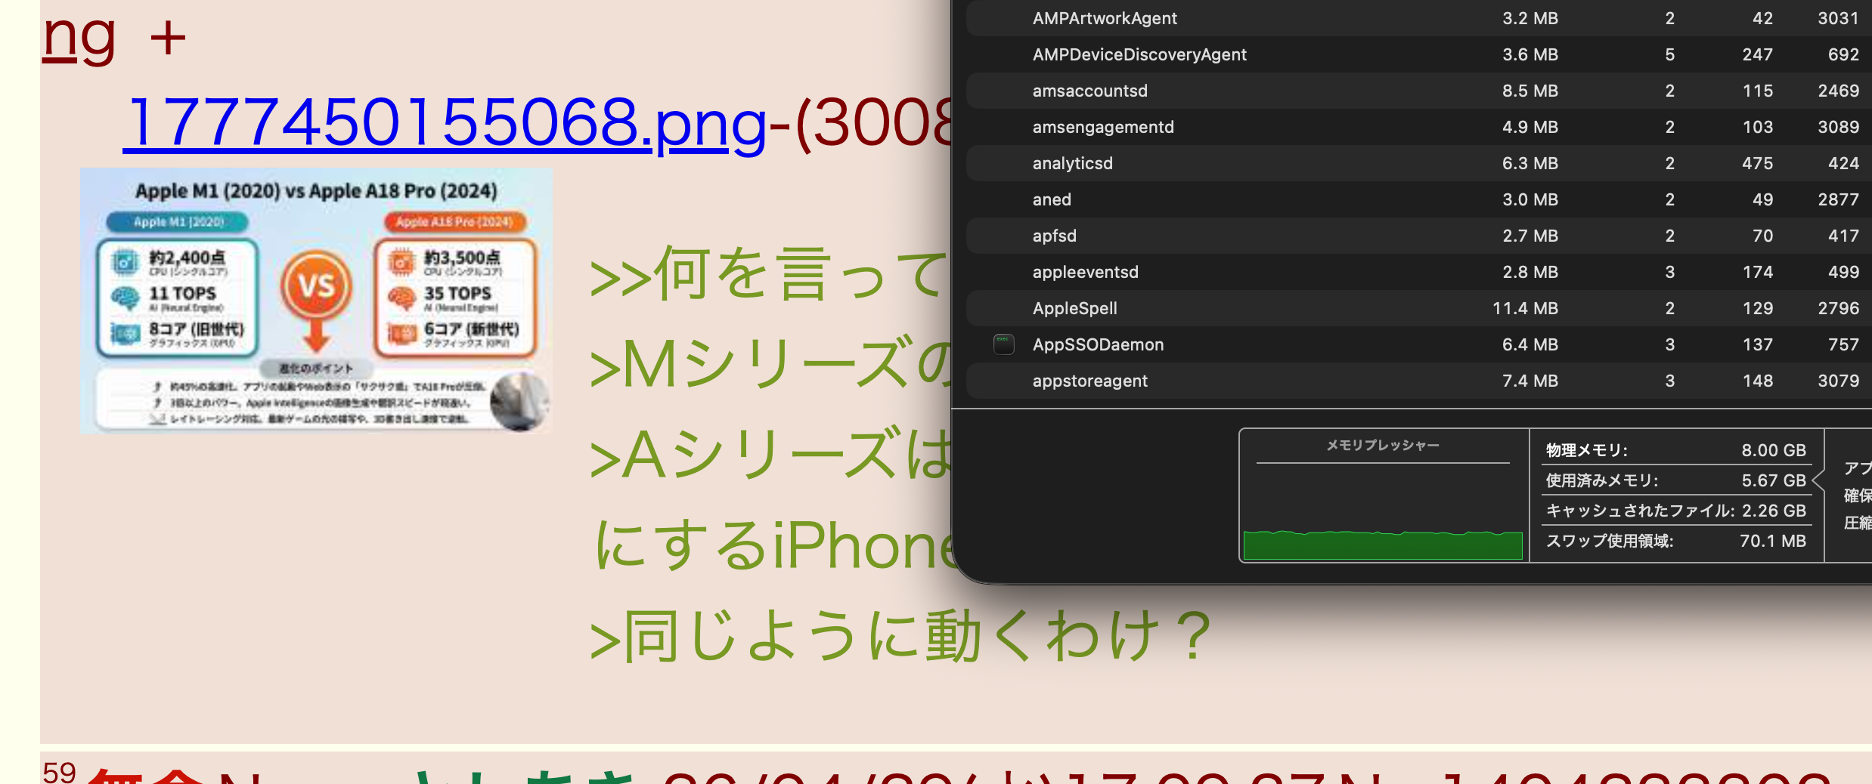
Task: Click the green memory pressure graph
Action: point(1382,544)
